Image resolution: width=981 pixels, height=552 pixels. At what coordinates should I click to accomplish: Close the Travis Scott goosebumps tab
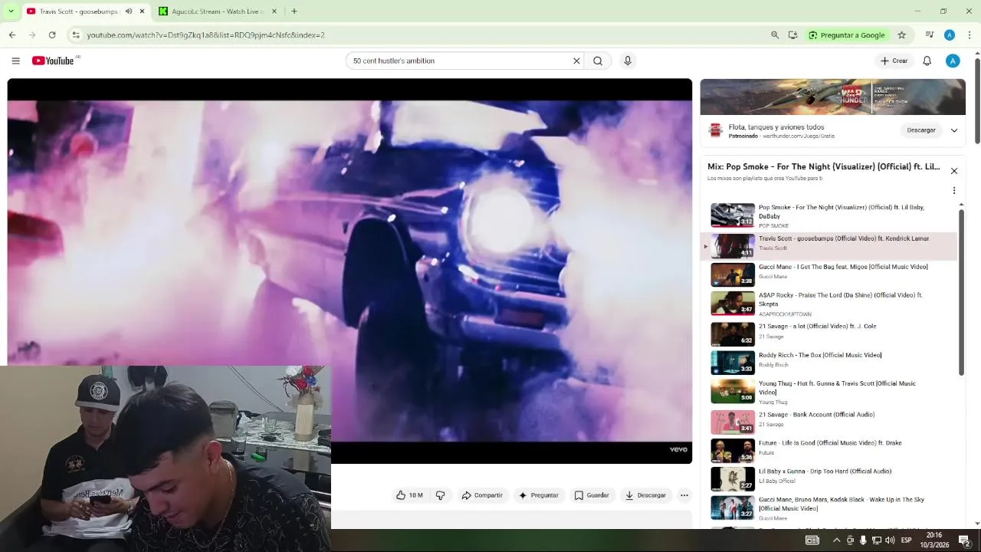click(x=142, y=11)
